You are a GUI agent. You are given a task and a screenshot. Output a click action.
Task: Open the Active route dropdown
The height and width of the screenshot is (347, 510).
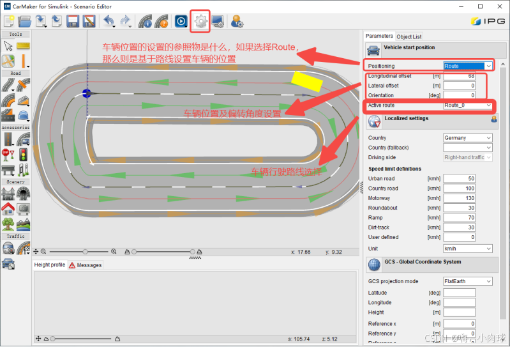tap(468, 105)
